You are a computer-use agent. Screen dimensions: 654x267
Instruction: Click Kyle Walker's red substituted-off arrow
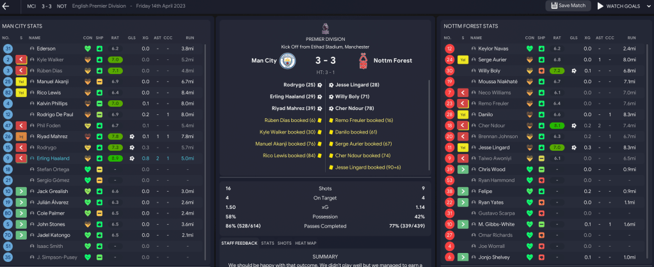21,59
